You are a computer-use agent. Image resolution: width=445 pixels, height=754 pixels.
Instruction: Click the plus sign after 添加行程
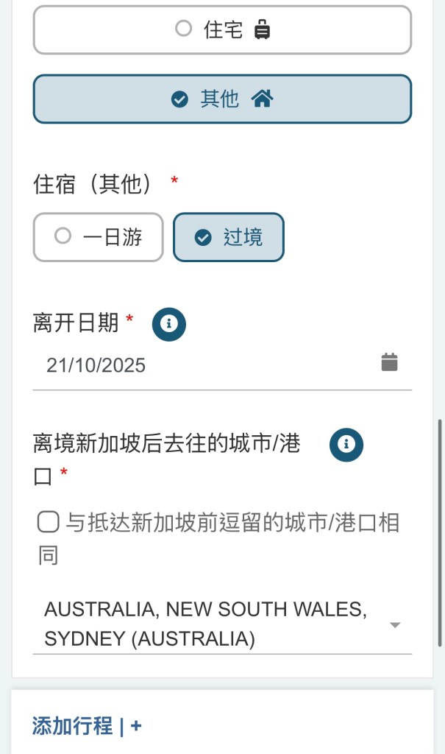coord(136,727)
